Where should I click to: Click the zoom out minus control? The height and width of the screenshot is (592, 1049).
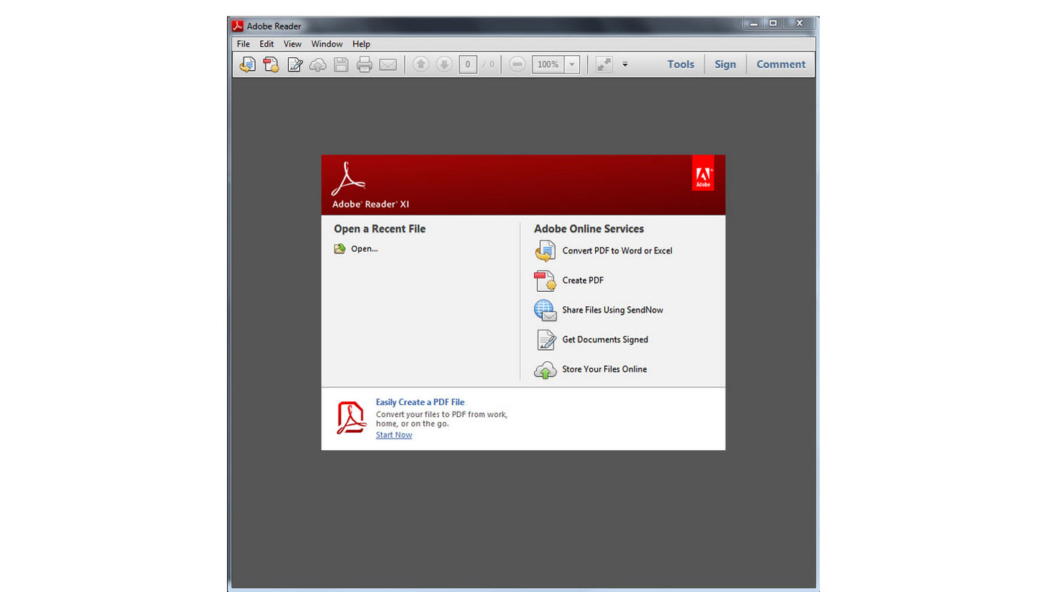tap(517, 64)
